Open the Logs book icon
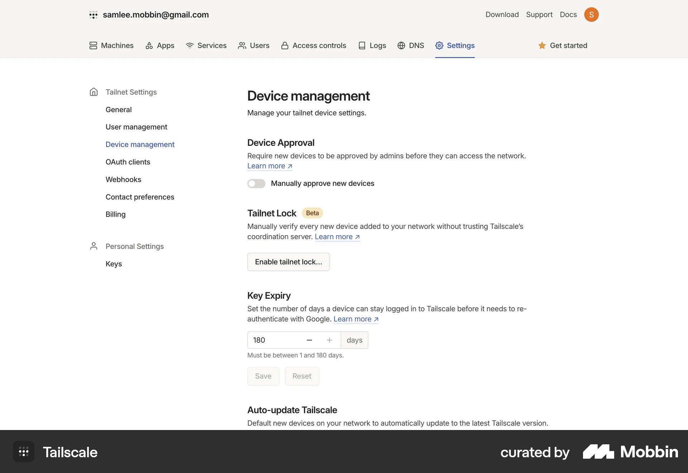Image resolution: width=688 pixels, height=473 pixels. coord(362,46)
